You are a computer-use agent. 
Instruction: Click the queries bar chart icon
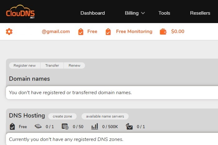point(95,126)
